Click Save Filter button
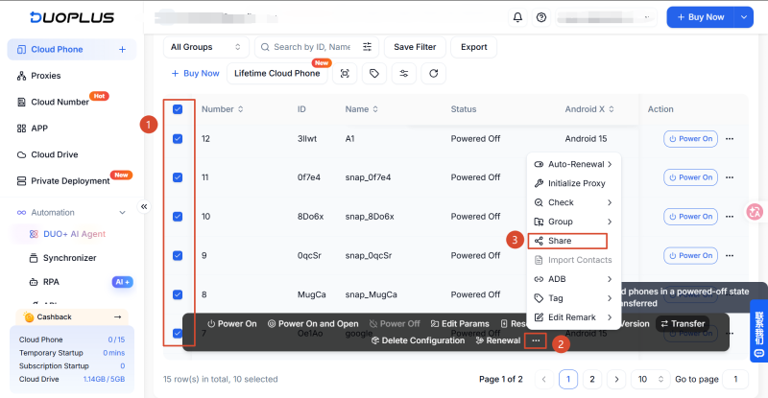The width and height of the screenshot is (768, 398). [x=415, y=47]
